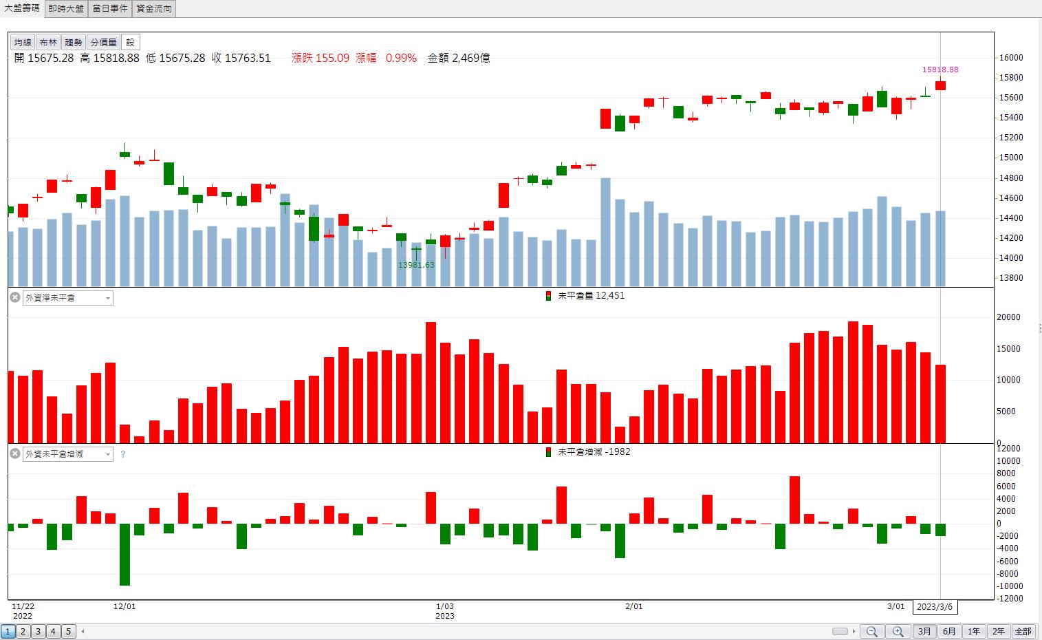1042x640 pixels.
Task: Switch to the 大盤籌碼 tab
Action: point(22,8)
